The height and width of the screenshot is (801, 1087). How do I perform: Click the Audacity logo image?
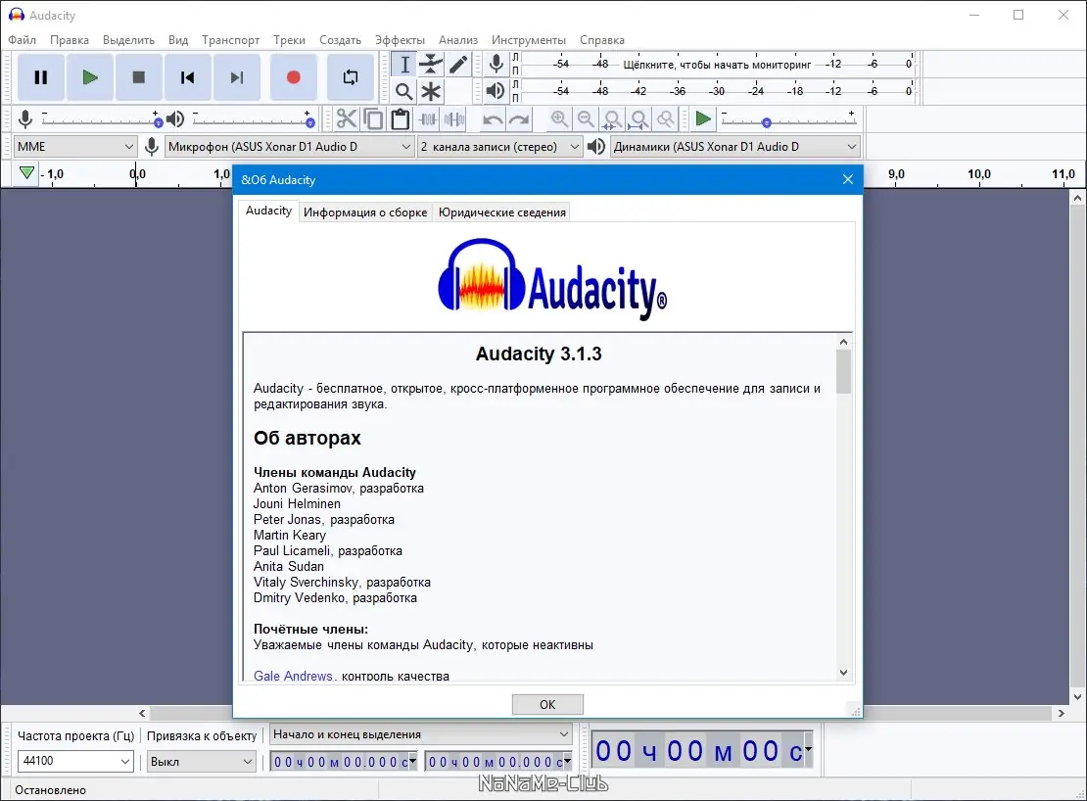pyautogui.click(x=551, y=279)
